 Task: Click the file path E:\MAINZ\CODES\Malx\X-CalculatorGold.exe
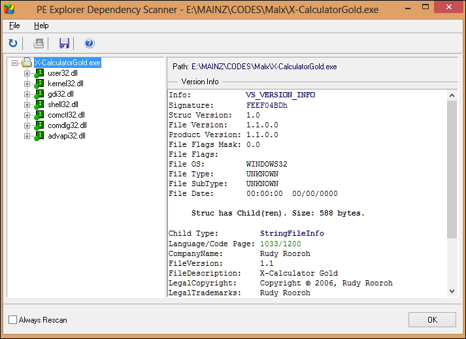click(x=264, y=67)
